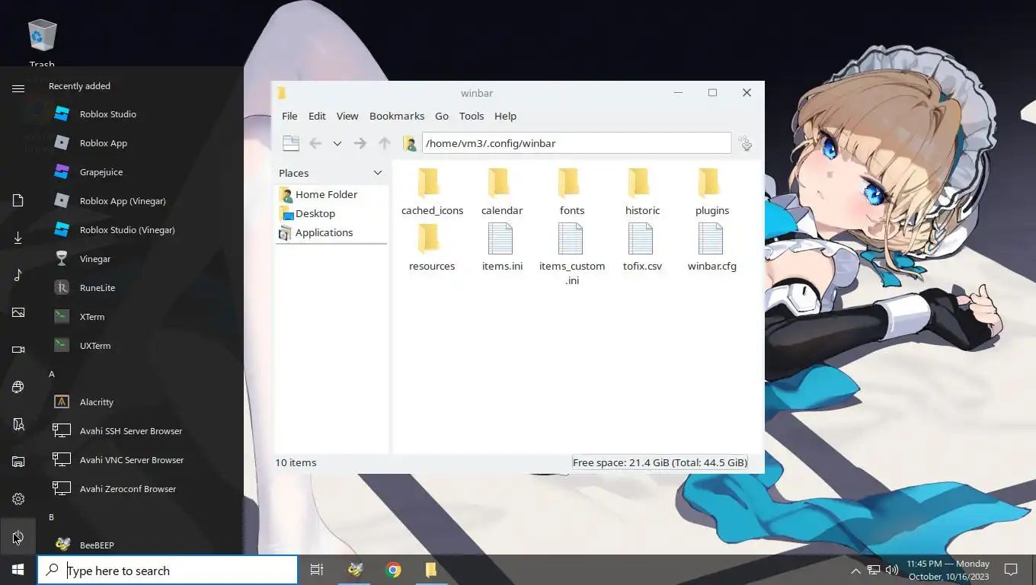Focus the Type here to search box
This screenshot has width=1036, height=585.
(x=168, y=571)
